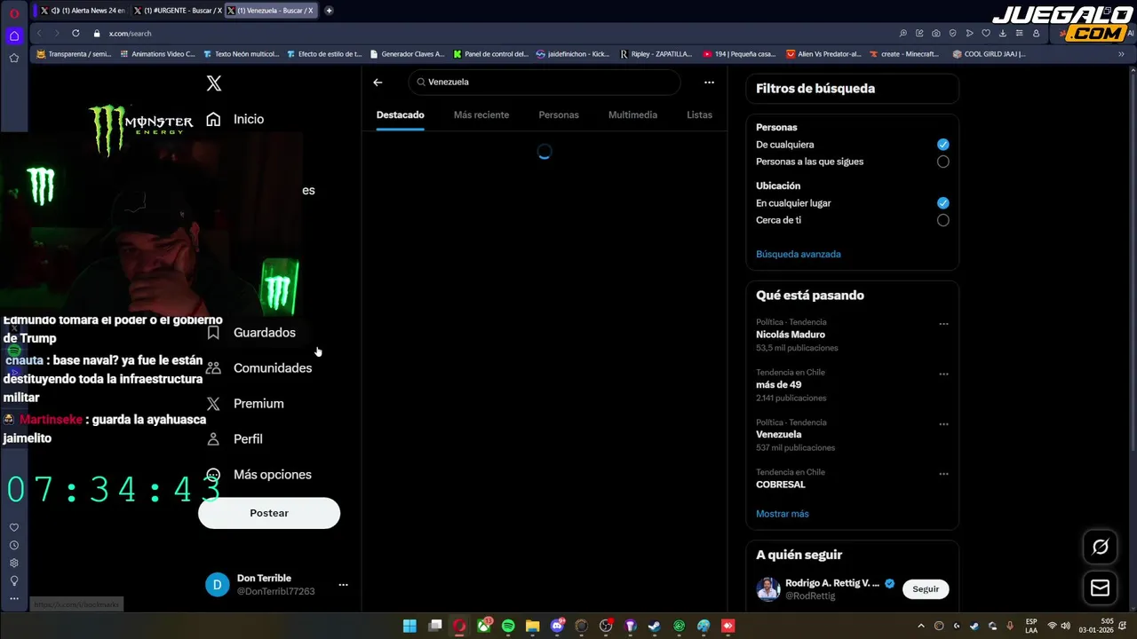Open Generador Claves bookmark

click(407, 54)
